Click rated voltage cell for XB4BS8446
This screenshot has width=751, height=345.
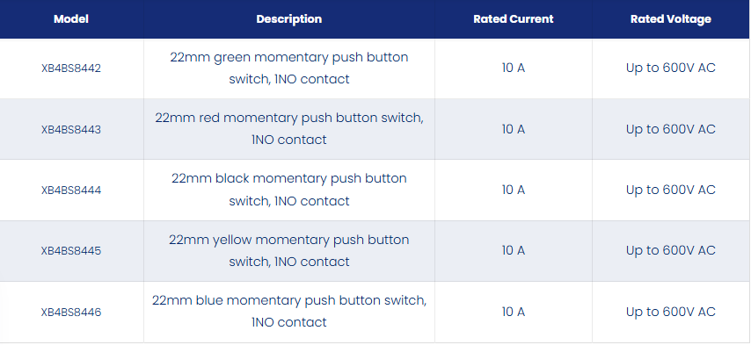tap(670, 312)
